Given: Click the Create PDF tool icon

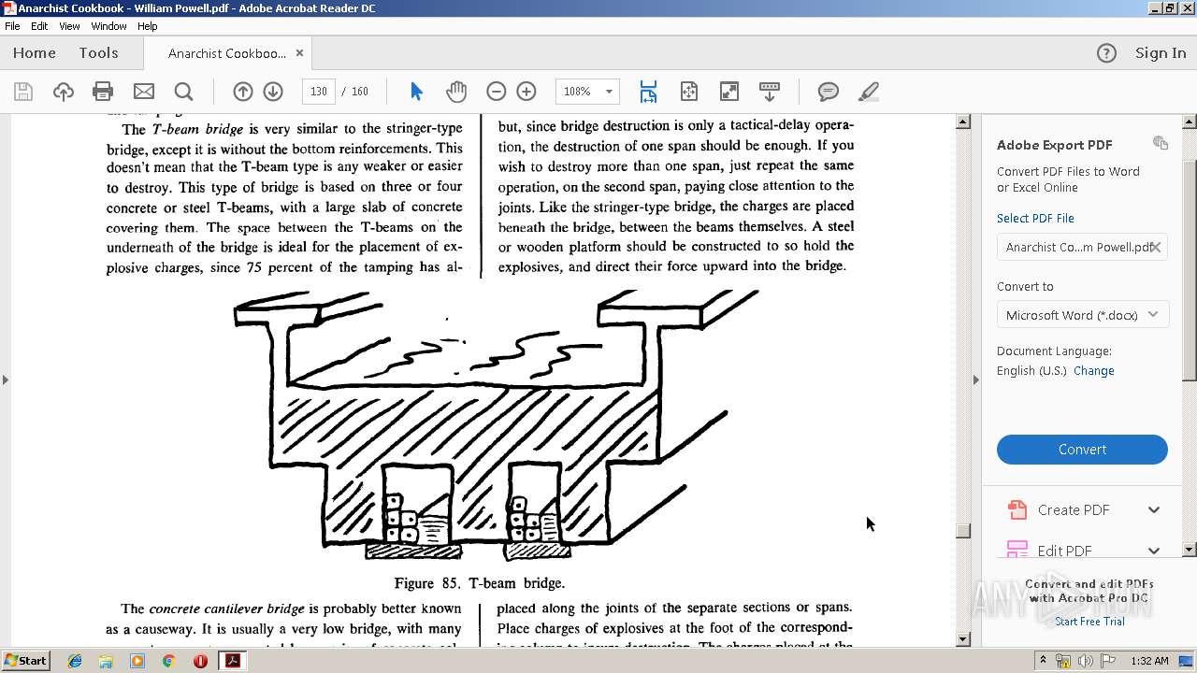Looking at the screenshot, I should tap(1017, 509).
